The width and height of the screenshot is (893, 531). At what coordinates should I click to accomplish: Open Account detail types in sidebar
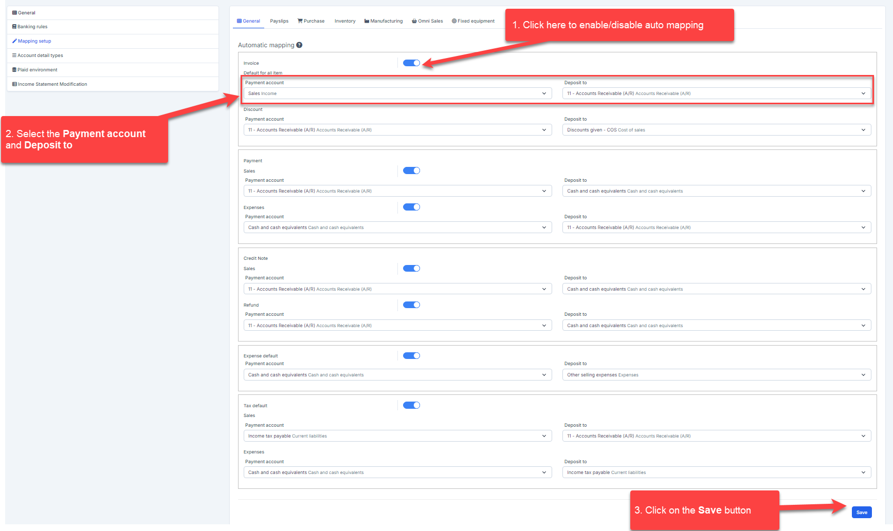(40, 55)
